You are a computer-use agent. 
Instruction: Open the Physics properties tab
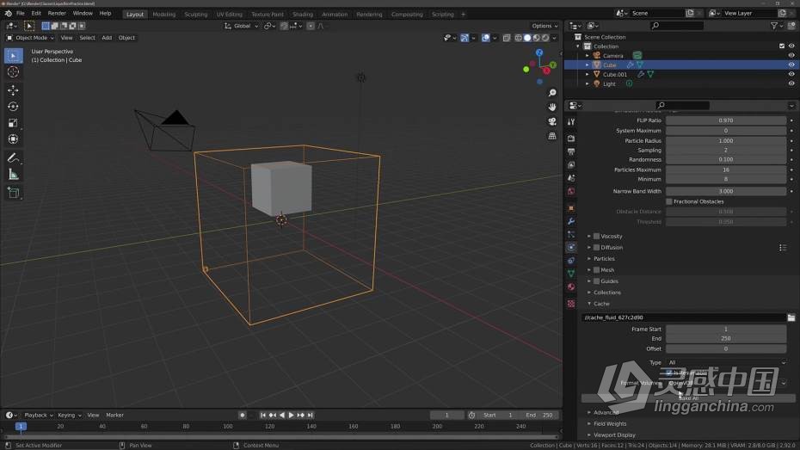tap(571, 248)
